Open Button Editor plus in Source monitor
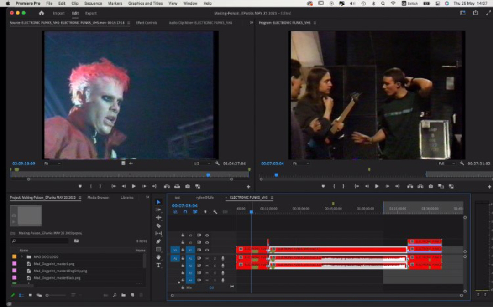This screenshot has width=493, height=307. click(248, 187)
